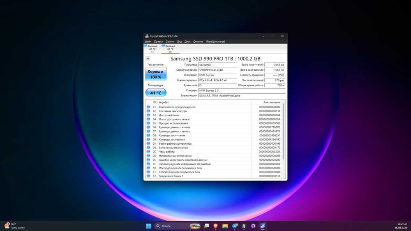
Task: Click status icon of attribute 0F
Action: point(148,164)
